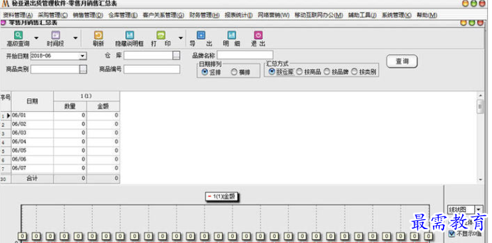492x243 pixels.
Task: Expand the 时间段 dropdown arrow
Action: 75,38
